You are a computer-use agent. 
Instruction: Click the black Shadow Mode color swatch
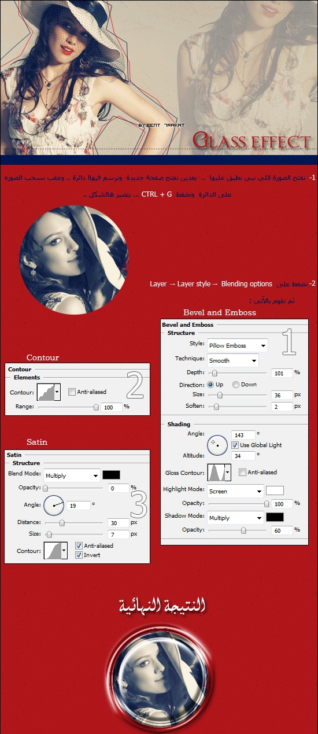tap(275, 517)
